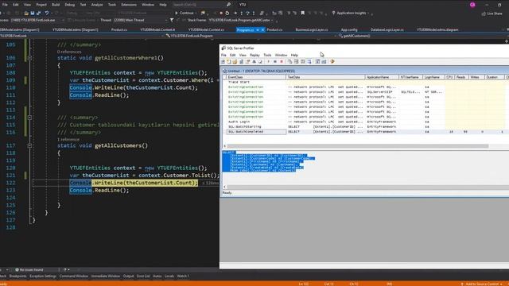Switch to the DatabaseLogicLayer.cs tab

(x=387, y=29)
